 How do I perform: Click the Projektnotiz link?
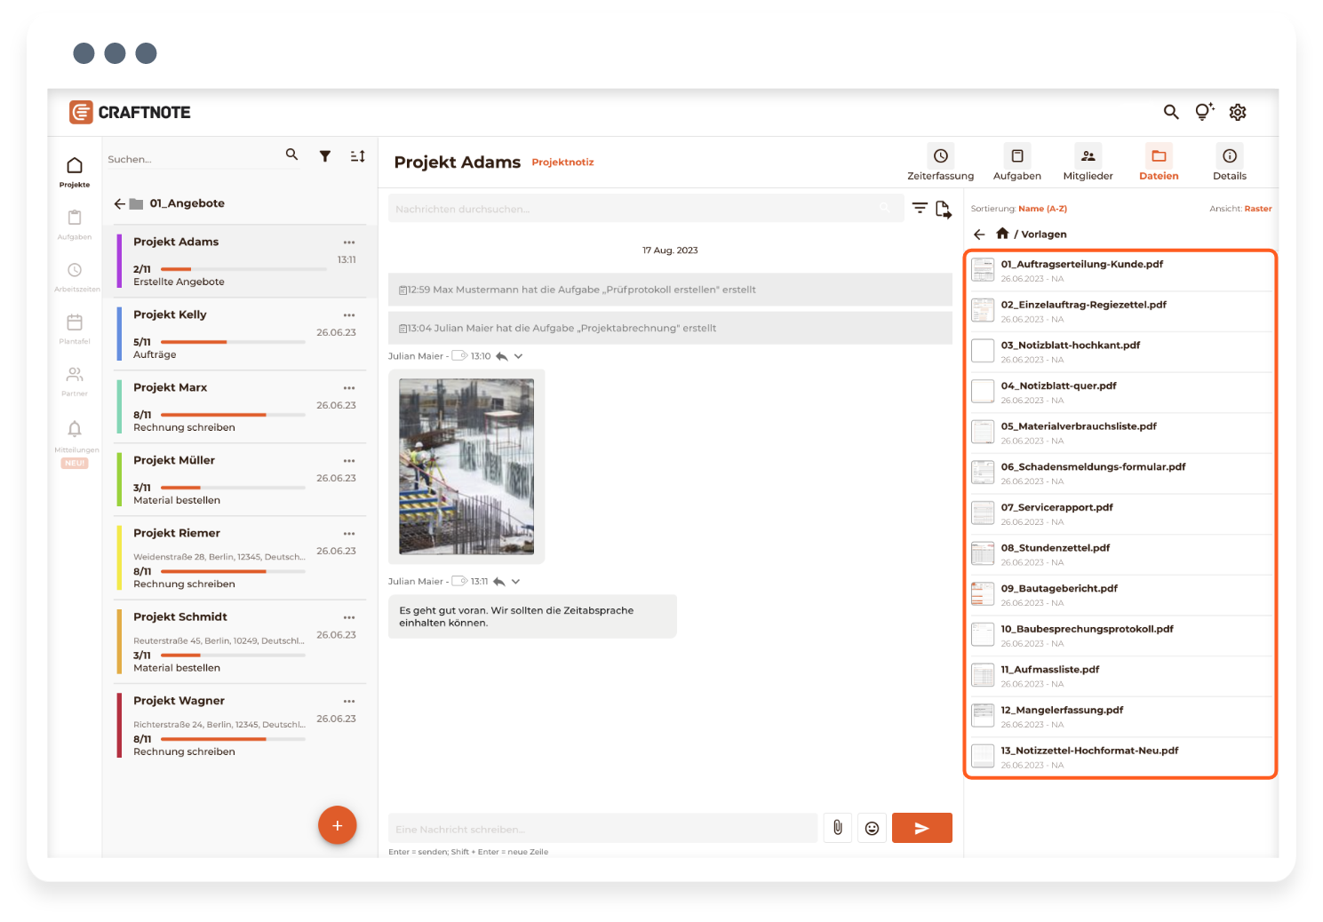[x=562, y=163]
